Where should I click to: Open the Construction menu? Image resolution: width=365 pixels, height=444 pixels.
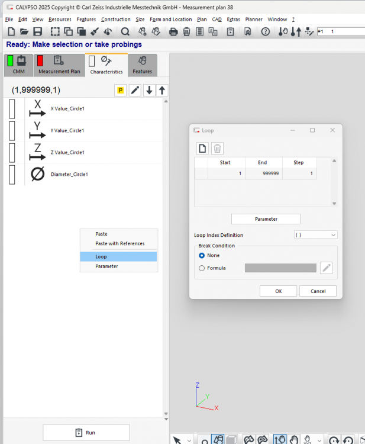[x=116, y=19]
